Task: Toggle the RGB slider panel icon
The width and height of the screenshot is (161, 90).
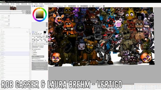Action: 35,6
